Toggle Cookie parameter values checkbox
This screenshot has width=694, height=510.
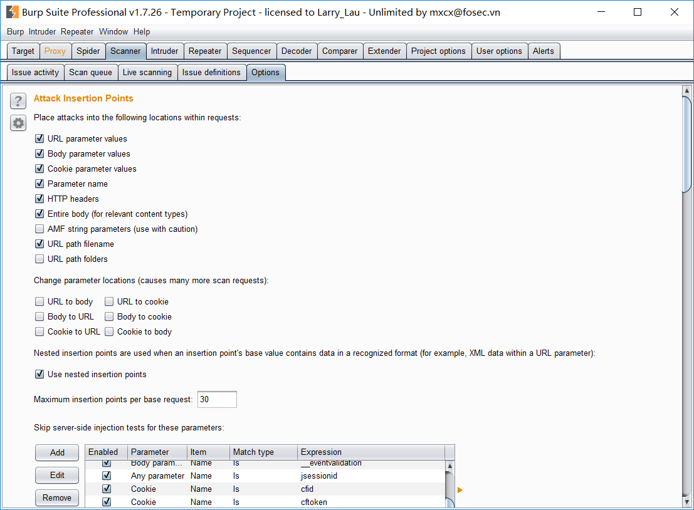[x=39, y=169]
